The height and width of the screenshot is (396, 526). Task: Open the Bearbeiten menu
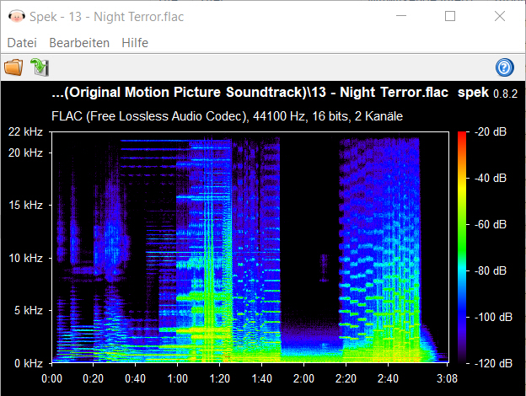[x=79, y=43]
